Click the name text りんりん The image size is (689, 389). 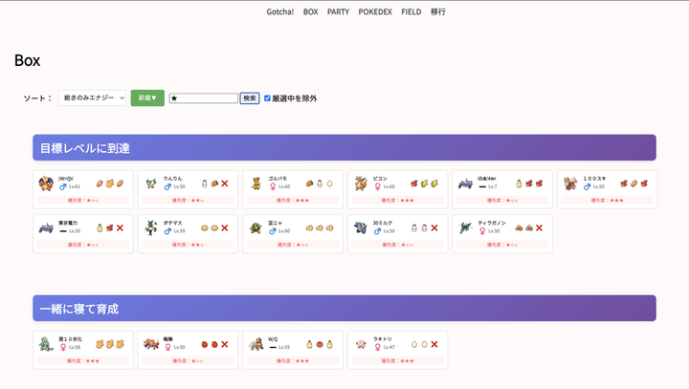172,179
